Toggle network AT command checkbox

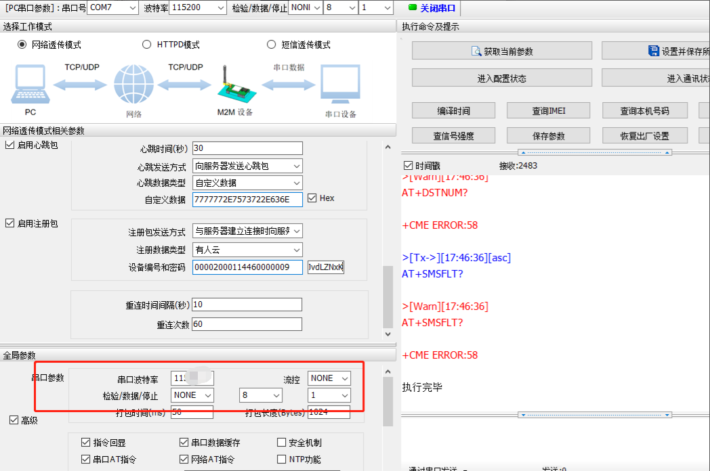[184, 459]
